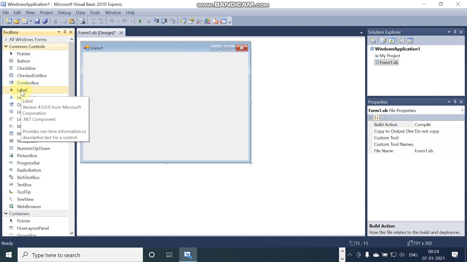The width and height of the screenshot is (467, 262).
Task: Open the Form1.vb File Properties object dropdown
Action: (x=462, y=111)
